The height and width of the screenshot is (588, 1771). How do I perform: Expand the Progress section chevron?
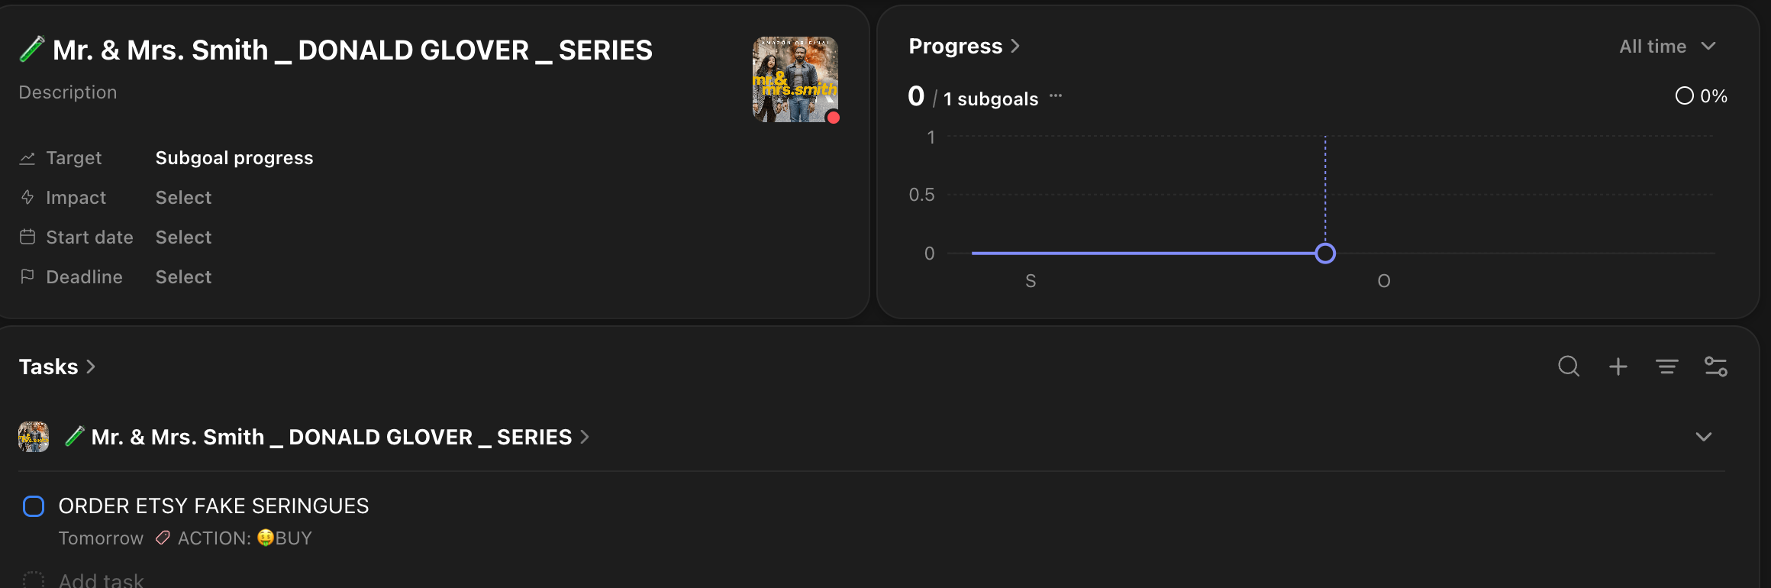pos(1015,47)
